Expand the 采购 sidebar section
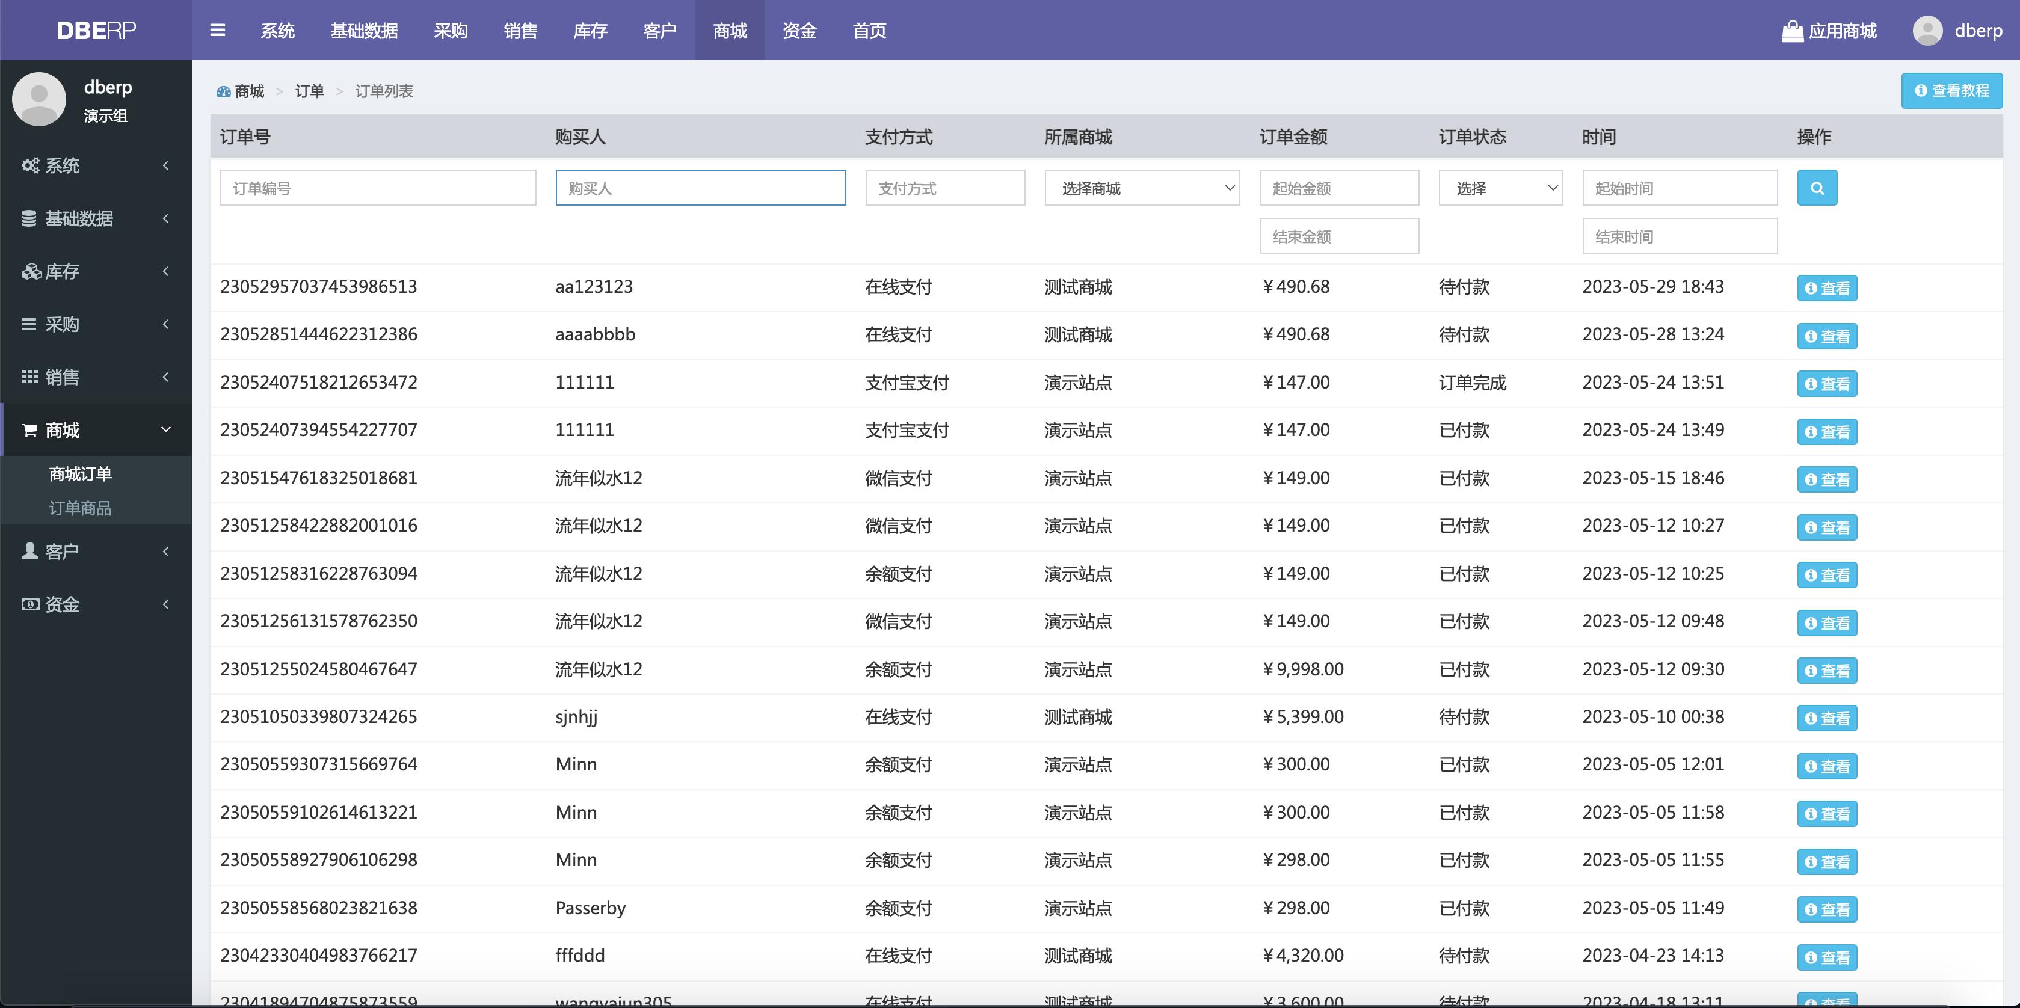The image size is (2020, 1008). coord(165,324)
